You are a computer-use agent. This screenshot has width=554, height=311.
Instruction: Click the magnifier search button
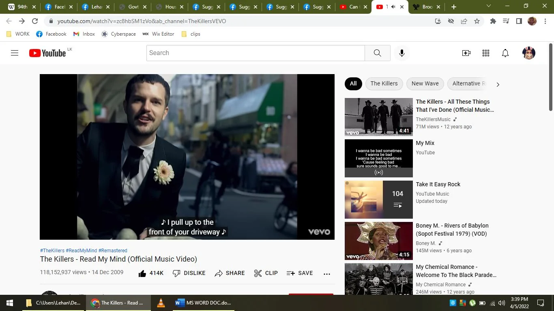tap(377, 53)
